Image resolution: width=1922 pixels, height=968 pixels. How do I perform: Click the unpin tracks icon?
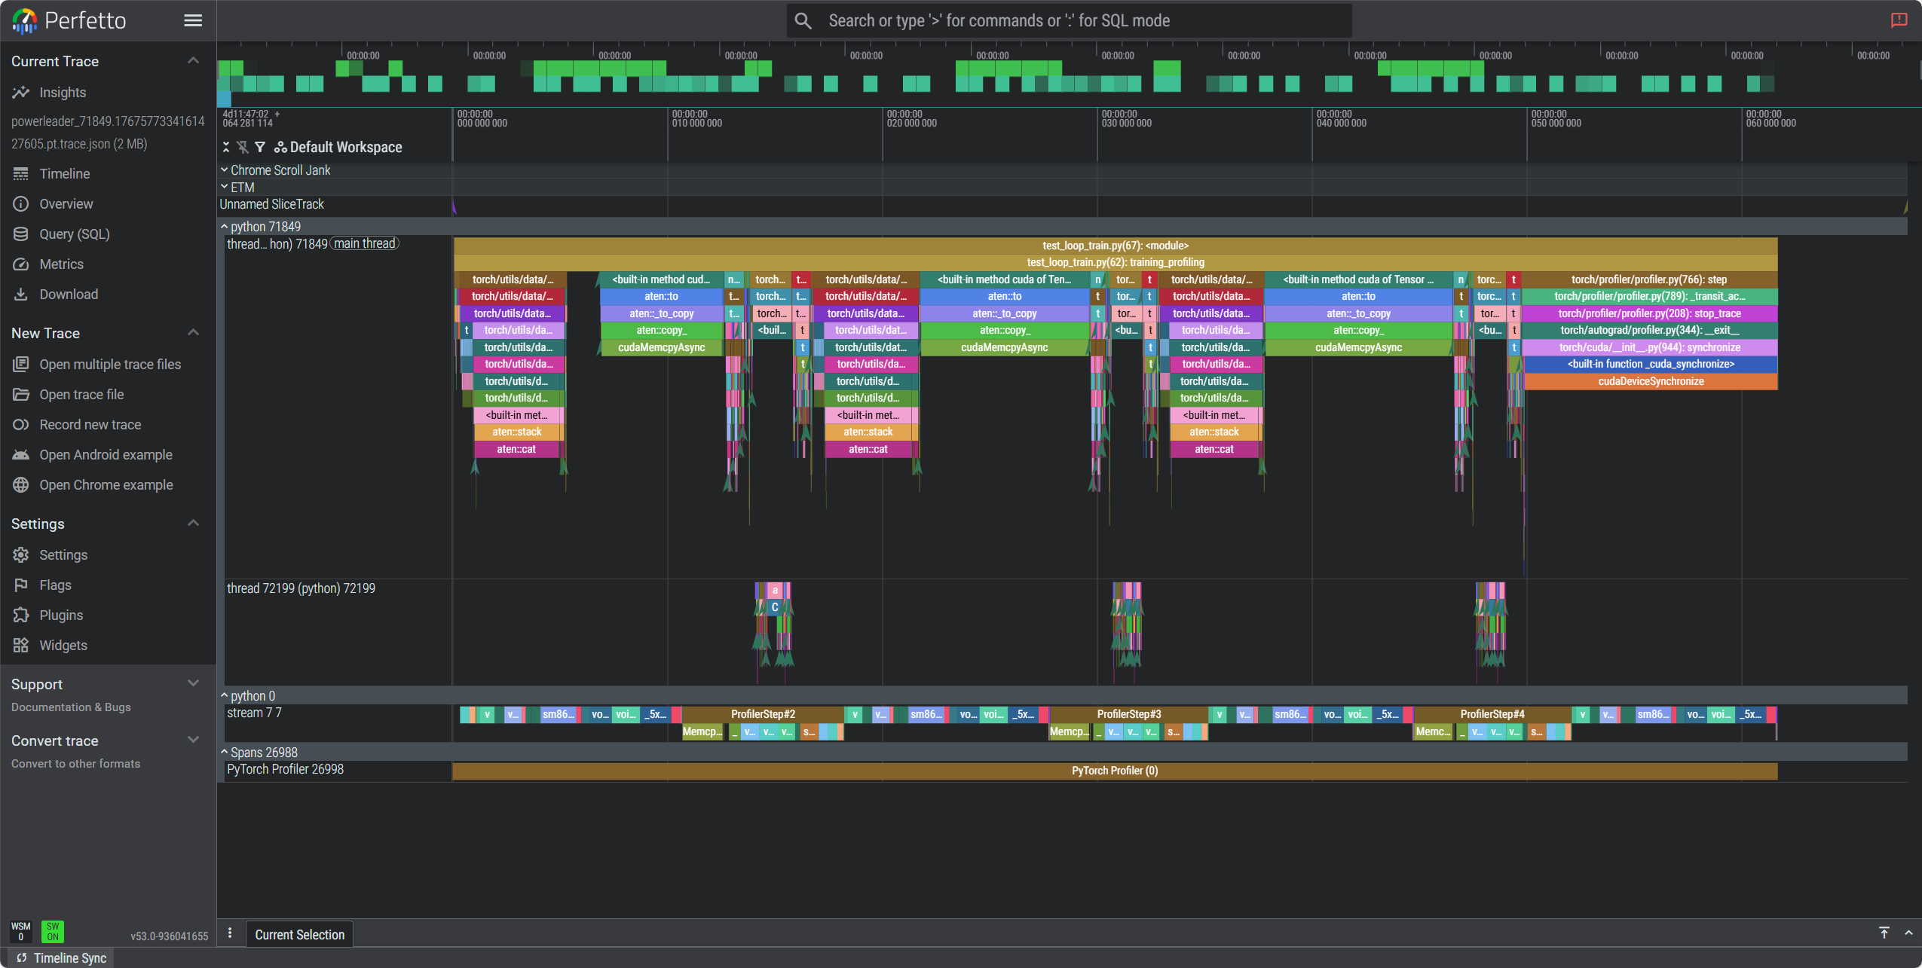(x=243, y=147)
